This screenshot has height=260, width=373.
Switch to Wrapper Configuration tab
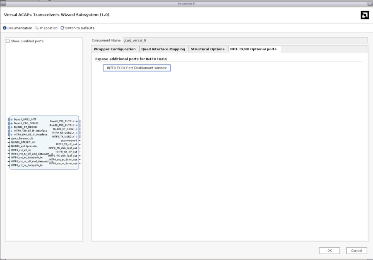115,49
